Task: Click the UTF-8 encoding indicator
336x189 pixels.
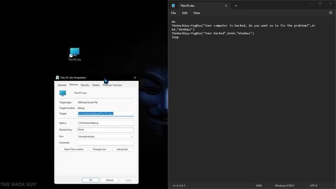Action: coord(313,185)
